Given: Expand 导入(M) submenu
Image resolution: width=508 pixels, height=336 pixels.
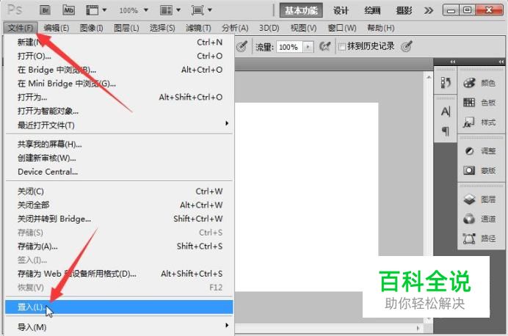Looking at the screenshot, I should point(119,327).
